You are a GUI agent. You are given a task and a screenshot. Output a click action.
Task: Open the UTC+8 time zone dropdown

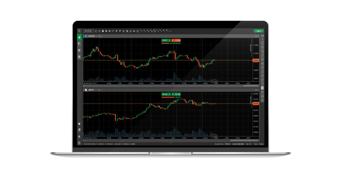228,144
